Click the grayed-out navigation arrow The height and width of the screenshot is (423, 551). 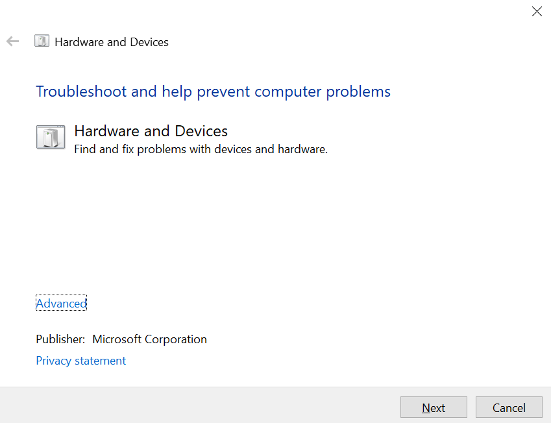tap(12, 41)
